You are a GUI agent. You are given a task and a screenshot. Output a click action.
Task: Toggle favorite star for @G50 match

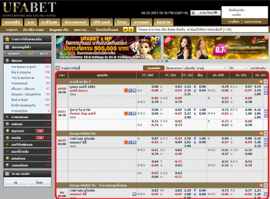click(x=134, y=90)
